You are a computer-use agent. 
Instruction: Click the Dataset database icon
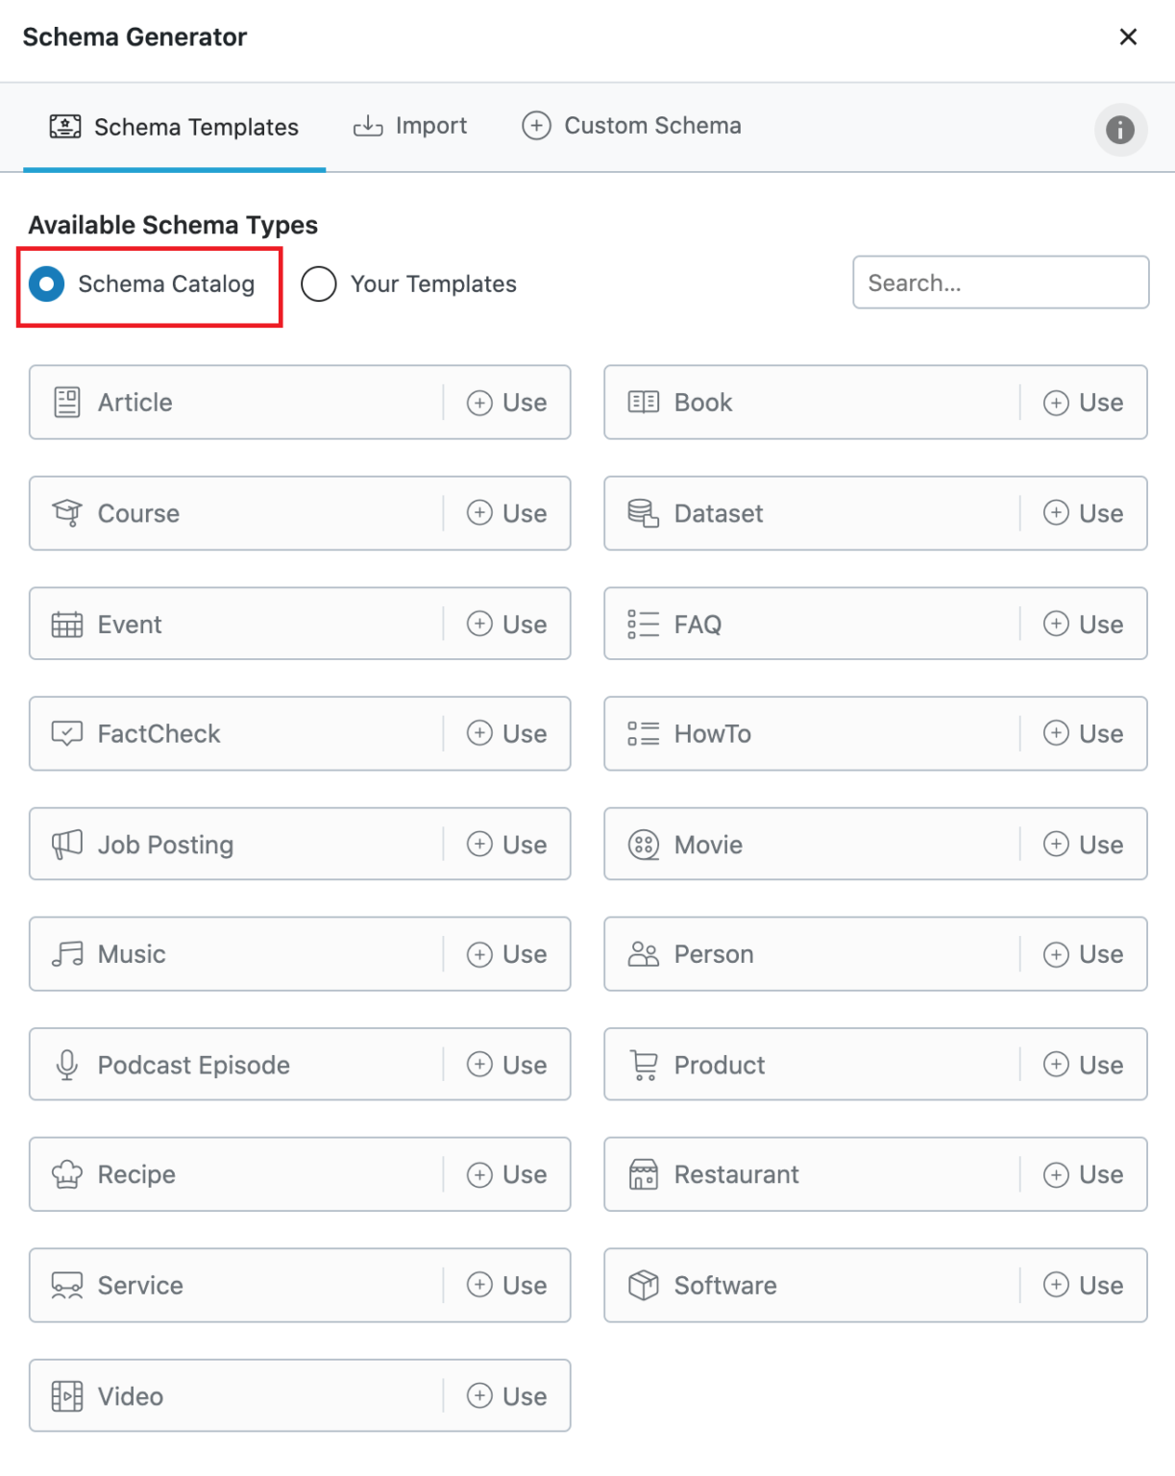[644, 513]
